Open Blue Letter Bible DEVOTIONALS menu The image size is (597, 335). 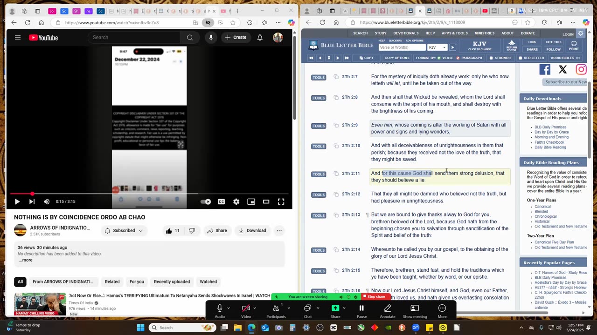(406, 33)
